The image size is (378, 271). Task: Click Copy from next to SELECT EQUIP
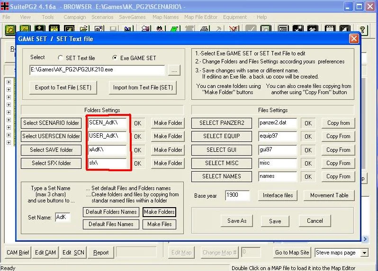tap(338, 136)
